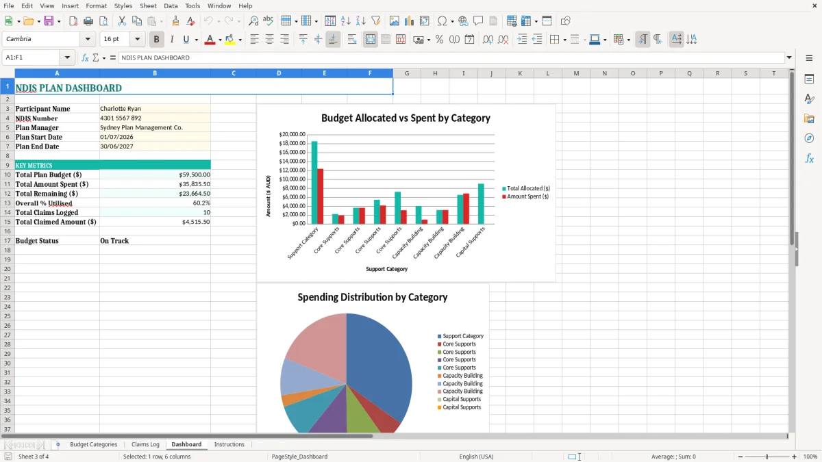Image resolution: width=822 pixels, height=462 pixels.
Task: Select cell showing Charlotte Ryan
Action: (x=155, y=109)
